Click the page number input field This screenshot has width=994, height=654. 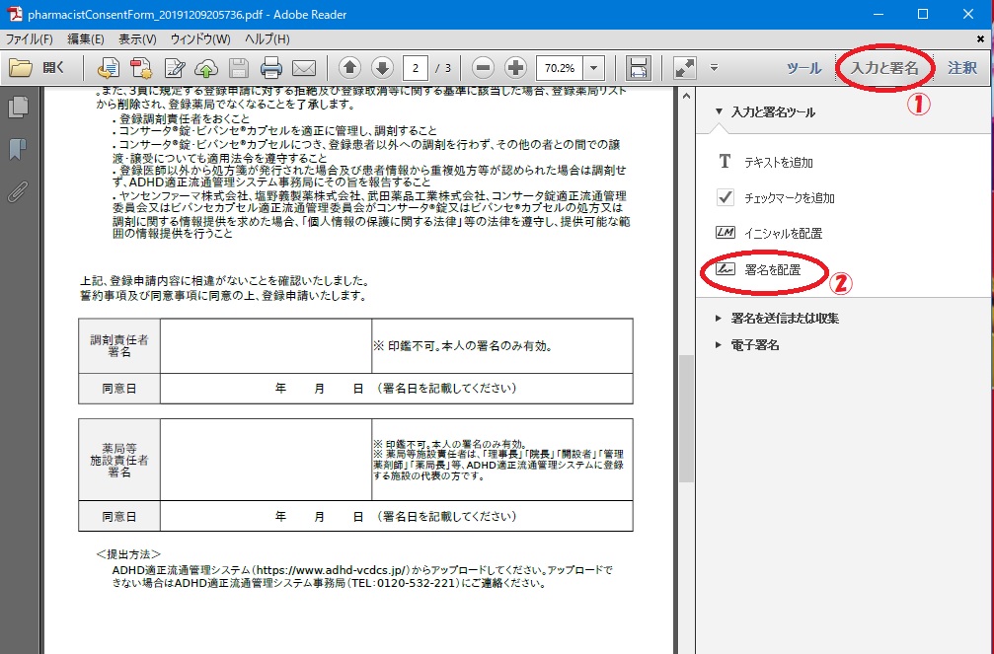(x=417, y=68)
